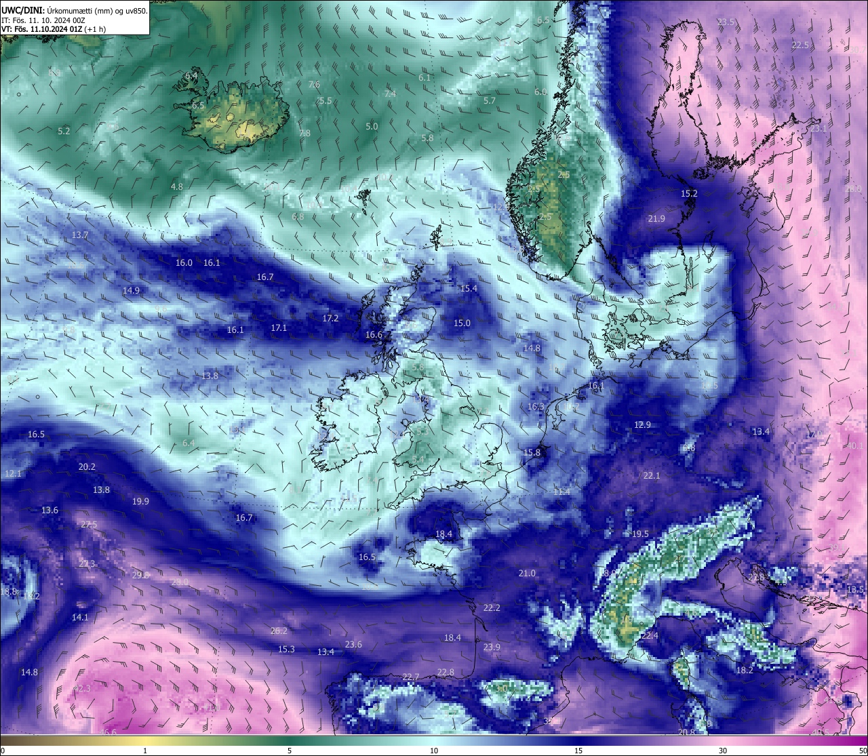Click the 19.5 value on the map
868x756 pixels.
(640, 534)
